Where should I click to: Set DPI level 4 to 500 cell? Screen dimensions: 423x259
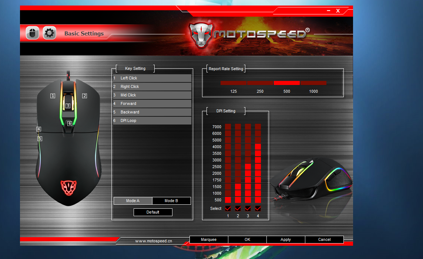258,200
